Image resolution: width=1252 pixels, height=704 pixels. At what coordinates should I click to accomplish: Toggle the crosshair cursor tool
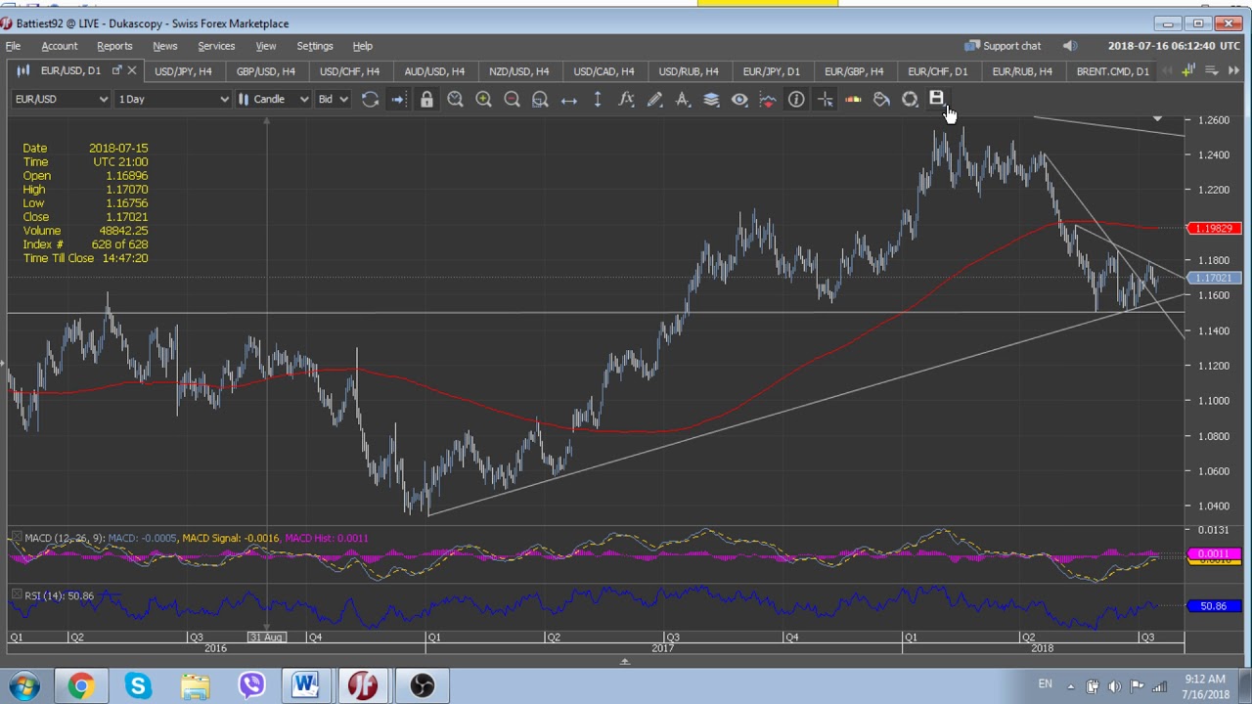[x=825, y=99]
